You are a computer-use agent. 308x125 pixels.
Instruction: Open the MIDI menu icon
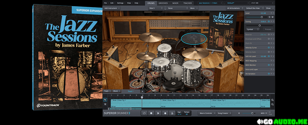point(266,113)
